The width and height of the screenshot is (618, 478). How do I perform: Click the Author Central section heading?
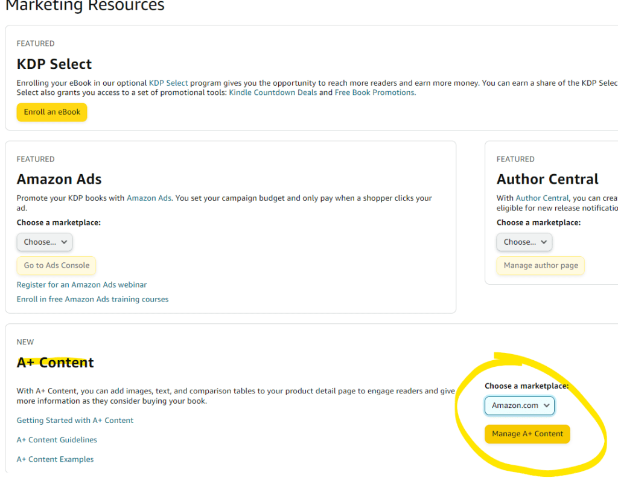coord(547,179)
